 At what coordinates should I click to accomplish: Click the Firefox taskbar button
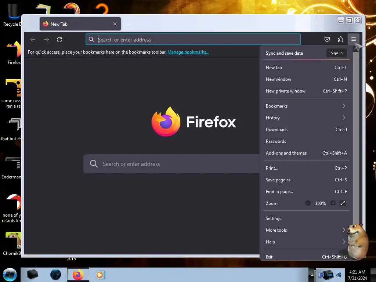[78, 275]
